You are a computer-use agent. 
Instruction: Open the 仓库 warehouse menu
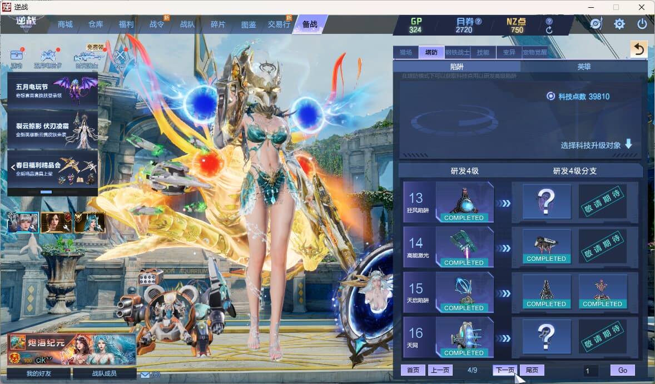(x=96, y=24)
